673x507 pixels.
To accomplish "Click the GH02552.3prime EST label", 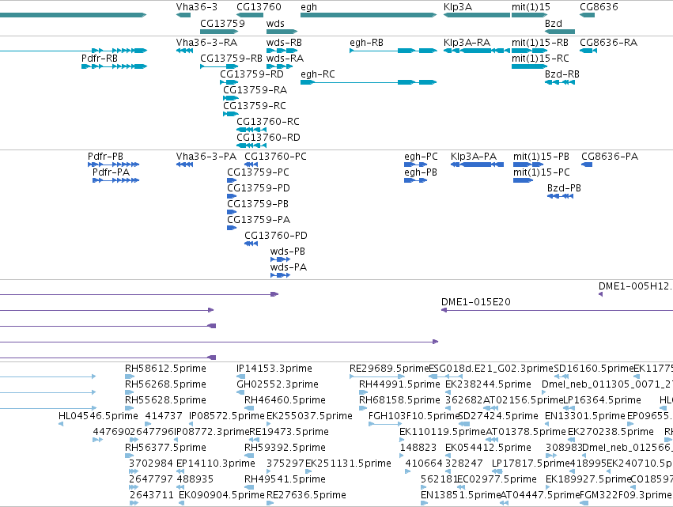I will (278, 384).
